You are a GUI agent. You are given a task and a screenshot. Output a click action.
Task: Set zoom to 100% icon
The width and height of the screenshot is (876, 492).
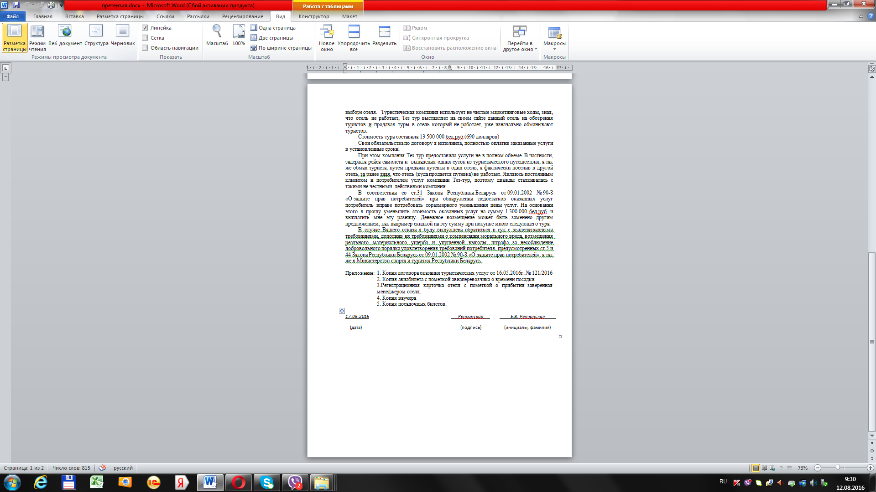239,36
